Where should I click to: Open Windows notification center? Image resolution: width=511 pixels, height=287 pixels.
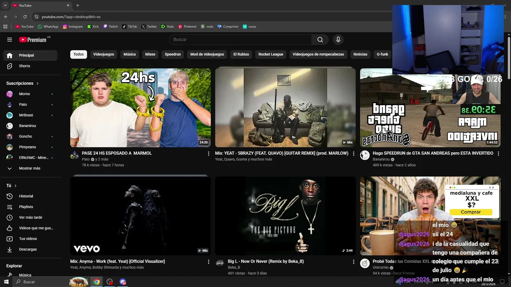pos(502,282)
